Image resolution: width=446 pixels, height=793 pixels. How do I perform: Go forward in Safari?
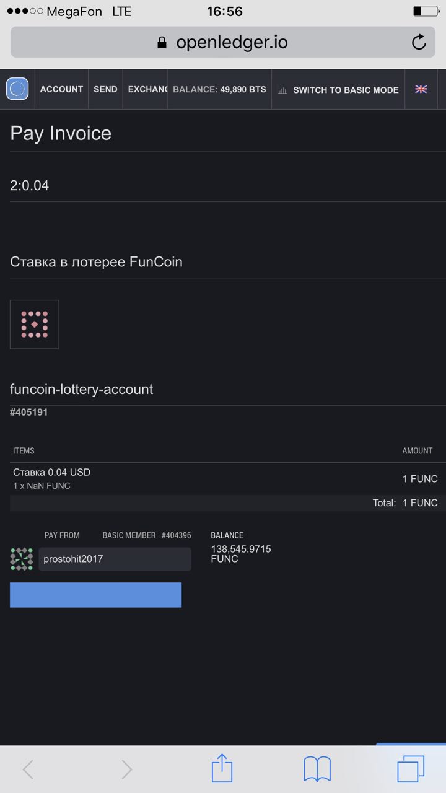127,769
